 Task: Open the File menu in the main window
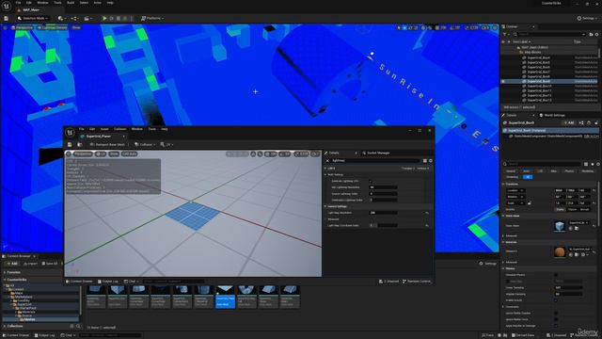[18, 3]
